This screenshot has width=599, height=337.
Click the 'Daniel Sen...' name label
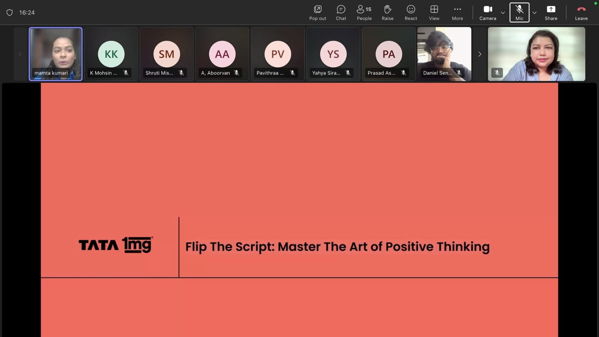437,73
